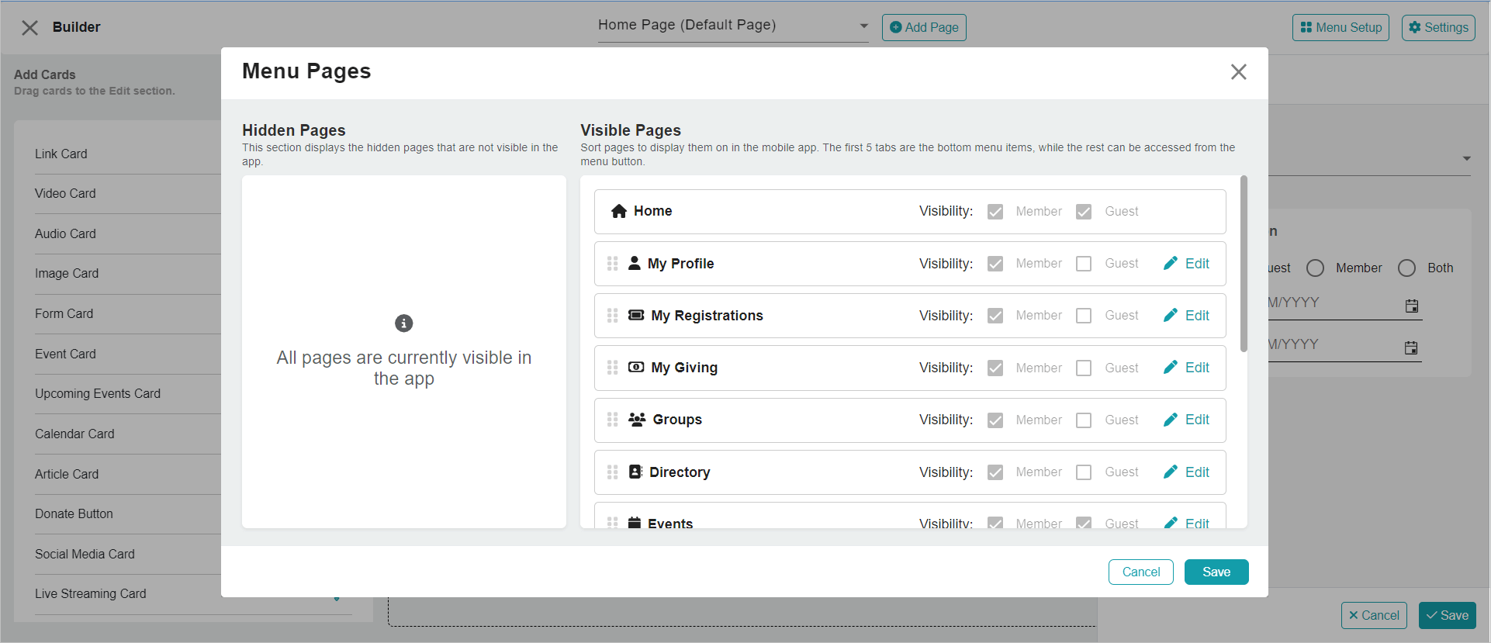Grab the My Profile drag handle

click(x=613, y=264)
